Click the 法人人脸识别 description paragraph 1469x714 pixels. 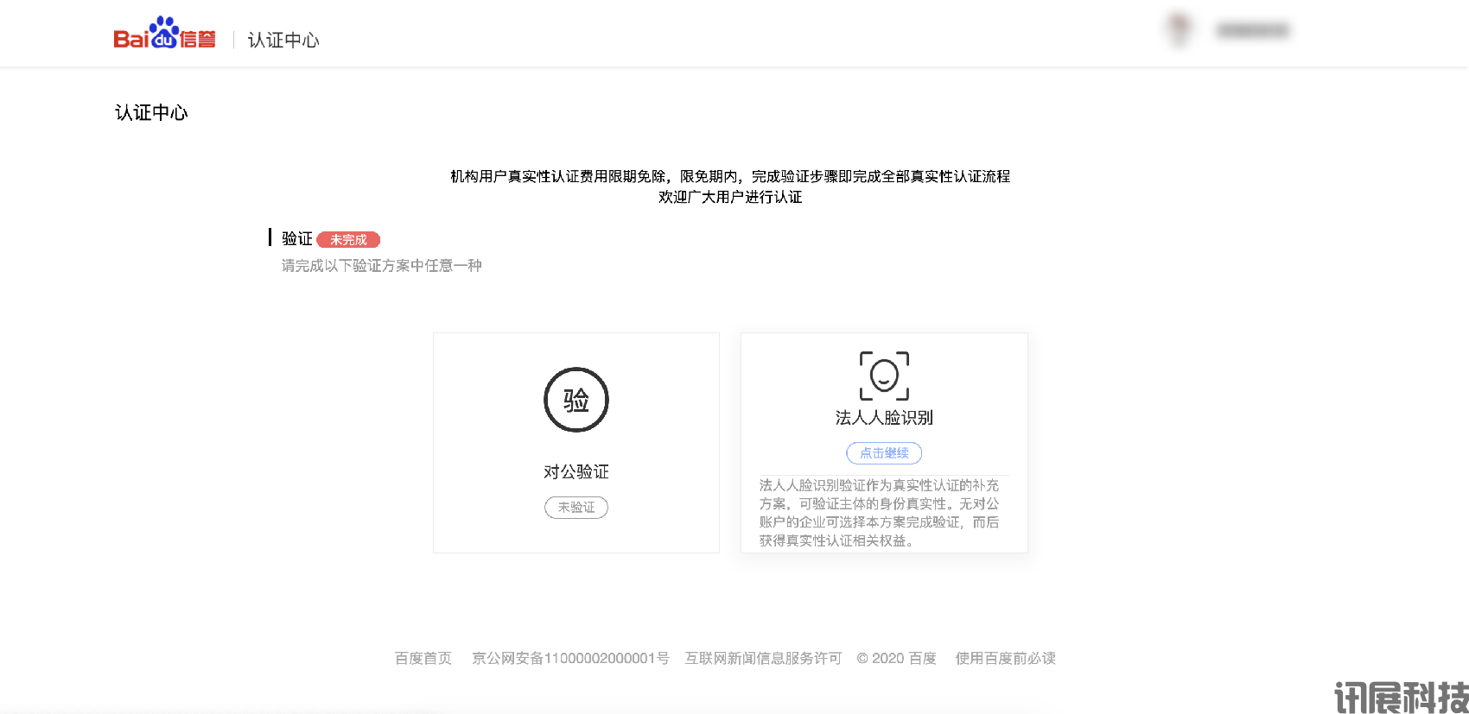tap(880, 513)
